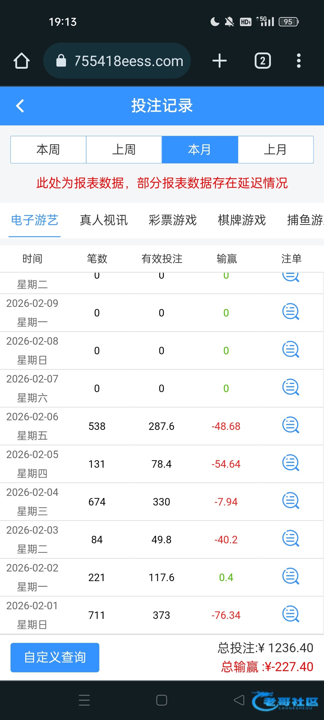Click the 自定义查询 button
The width and height of the screenshot is (324, 720).
tap(55, 657)
